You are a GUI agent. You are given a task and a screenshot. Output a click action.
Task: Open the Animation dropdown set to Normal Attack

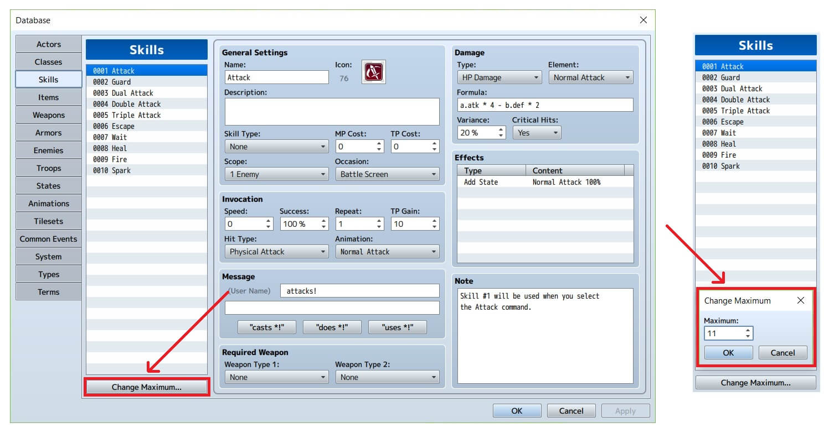387,252
